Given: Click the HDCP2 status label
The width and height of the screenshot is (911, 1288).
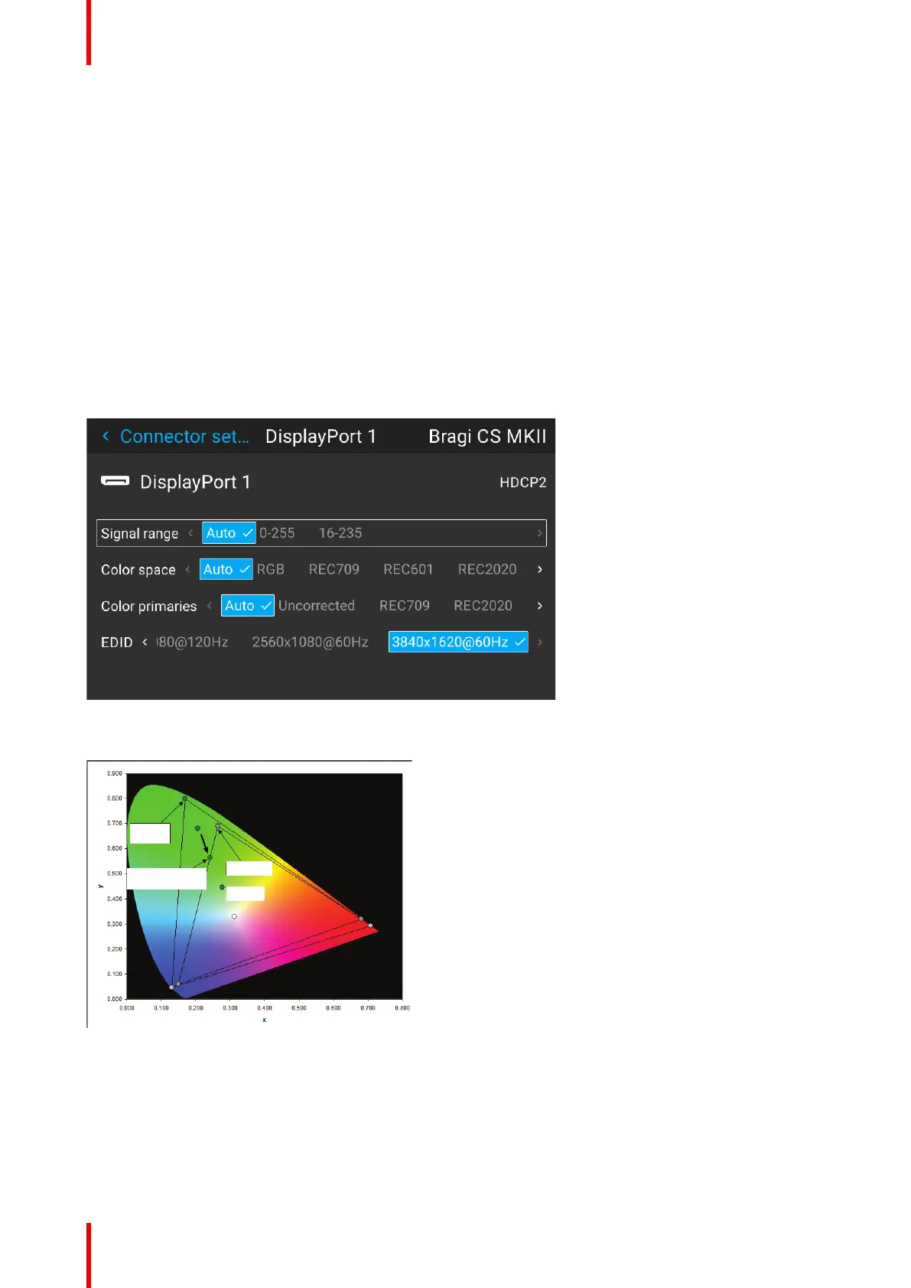Looking at the screenshot, I should 523,483.
